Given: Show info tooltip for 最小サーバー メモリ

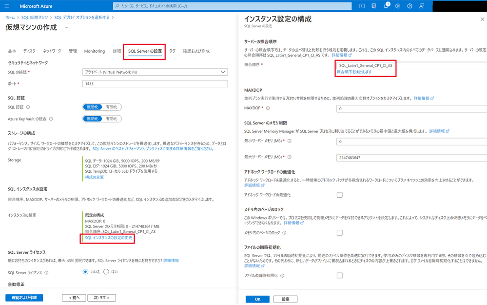Looking at the screenshot, I should [x=290, y=141].
